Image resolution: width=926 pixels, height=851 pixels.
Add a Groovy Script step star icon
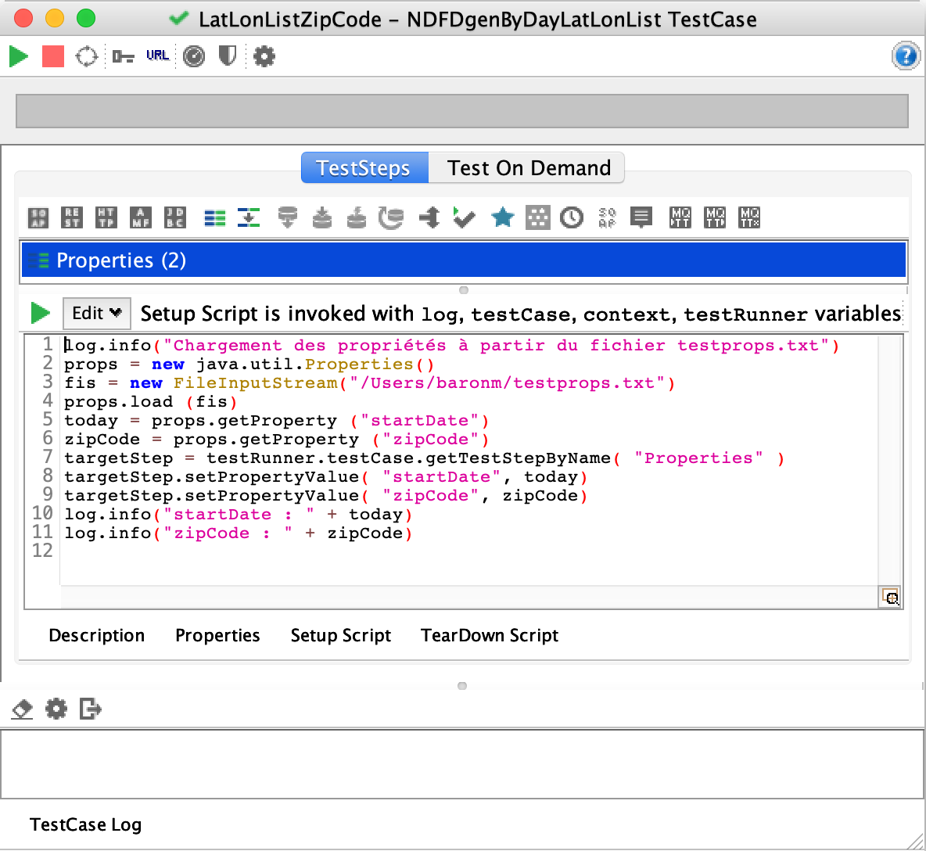click(x=503, y=217)
